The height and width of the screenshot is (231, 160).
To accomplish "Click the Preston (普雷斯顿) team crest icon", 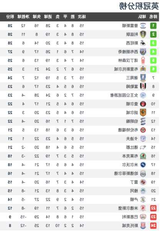I will point(143,26).
